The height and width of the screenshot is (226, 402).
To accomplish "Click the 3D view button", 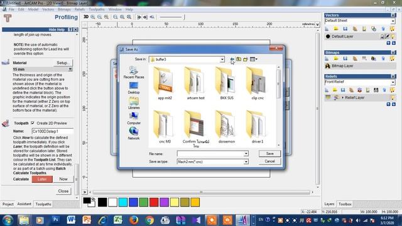I will 86,17.
